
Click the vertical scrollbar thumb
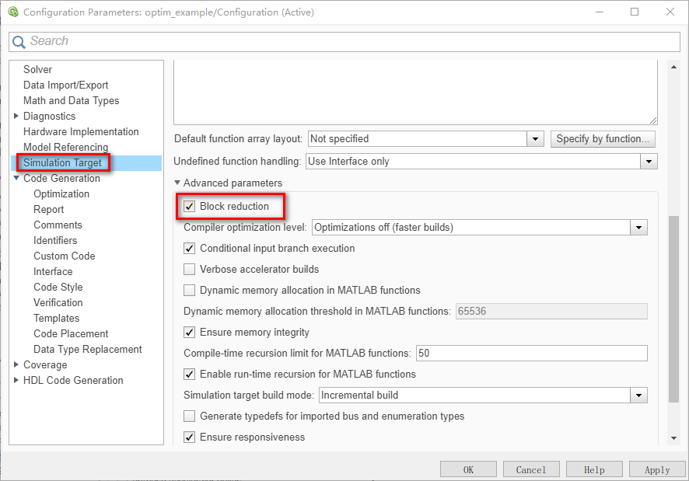click(673, 308)
